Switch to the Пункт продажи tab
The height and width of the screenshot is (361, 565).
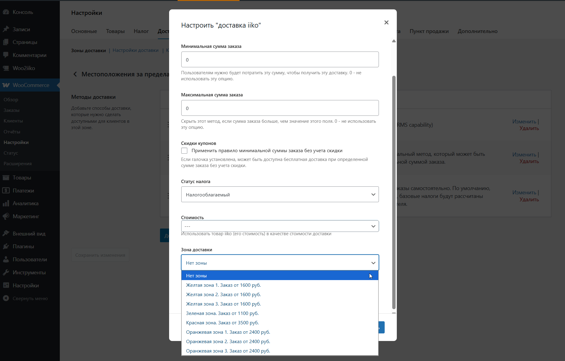click(429, 31)
